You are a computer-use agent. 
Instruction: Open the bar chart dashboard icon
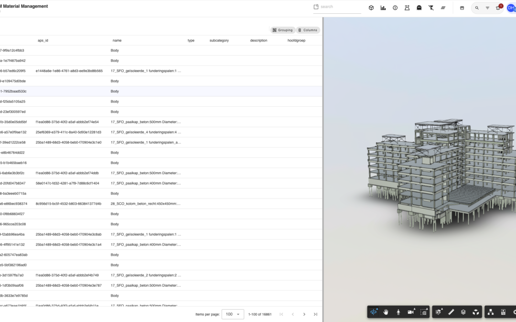[x=383, y=8]
